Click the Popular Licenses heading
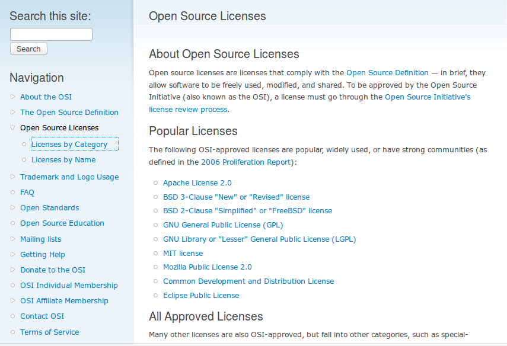 pyautogui.click(x=193, y=131)
